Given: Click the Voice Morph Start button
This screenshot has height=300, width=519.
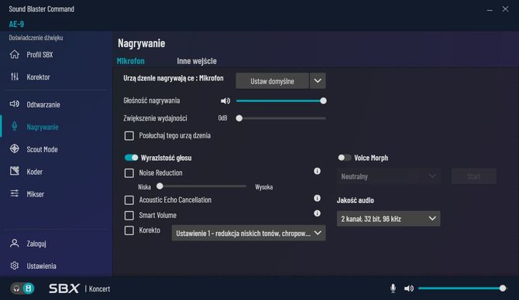Looking at the screenshot, I should pyautogui.click(x=474, y=176).
